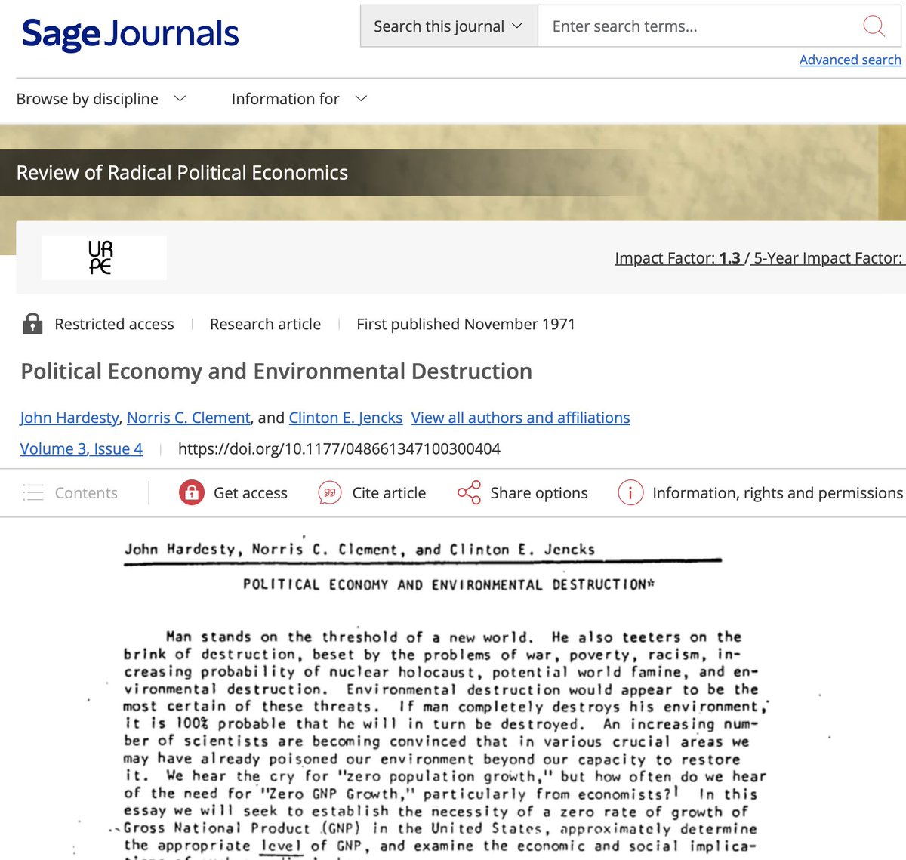Click the Enter search terms field
Viewport: 906px width, 860px height.
(x=702, y=26)
